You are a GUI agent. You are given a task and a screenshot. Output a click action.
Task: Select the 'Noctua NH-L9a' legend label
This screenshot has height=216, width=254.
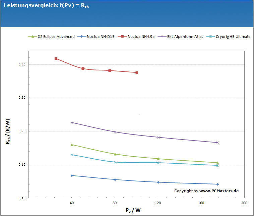pyautogui.click(x=141, y=37)
